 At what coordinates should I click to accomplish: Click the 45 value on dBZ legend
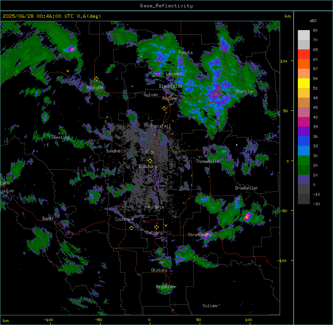(x=315, y=108)
